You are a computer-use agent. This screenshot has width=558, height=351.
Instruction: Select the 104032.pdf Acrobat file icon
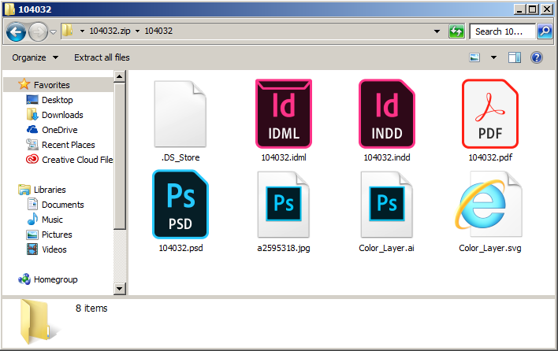point(490,113)
